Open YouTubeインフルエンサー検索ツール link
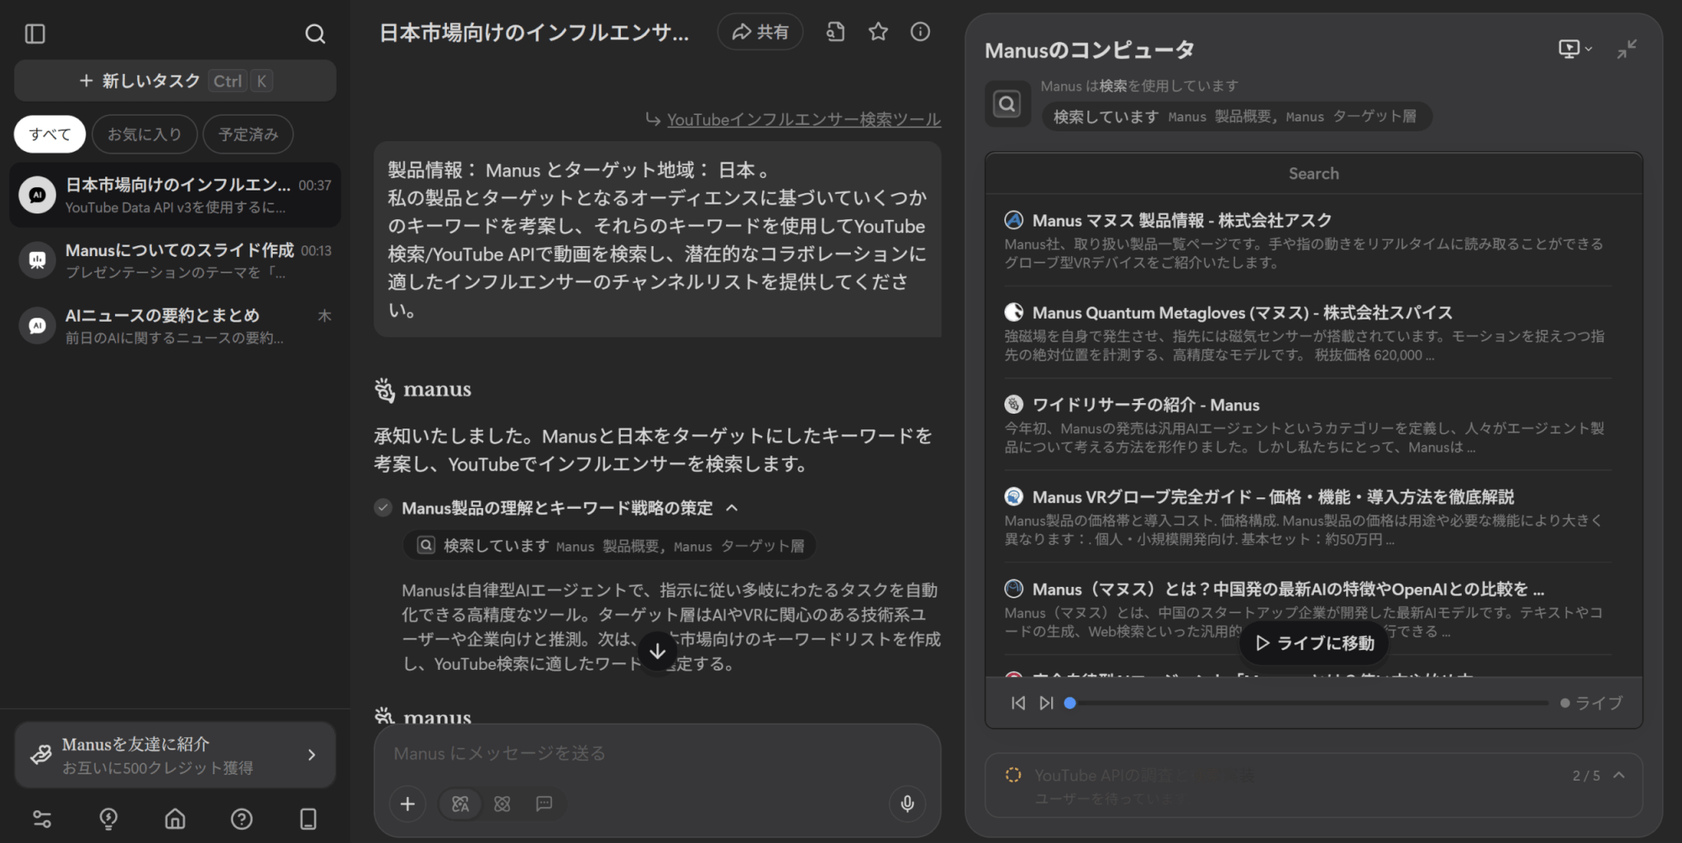Viewport: 1682px width, 843px height. [803, 120]
